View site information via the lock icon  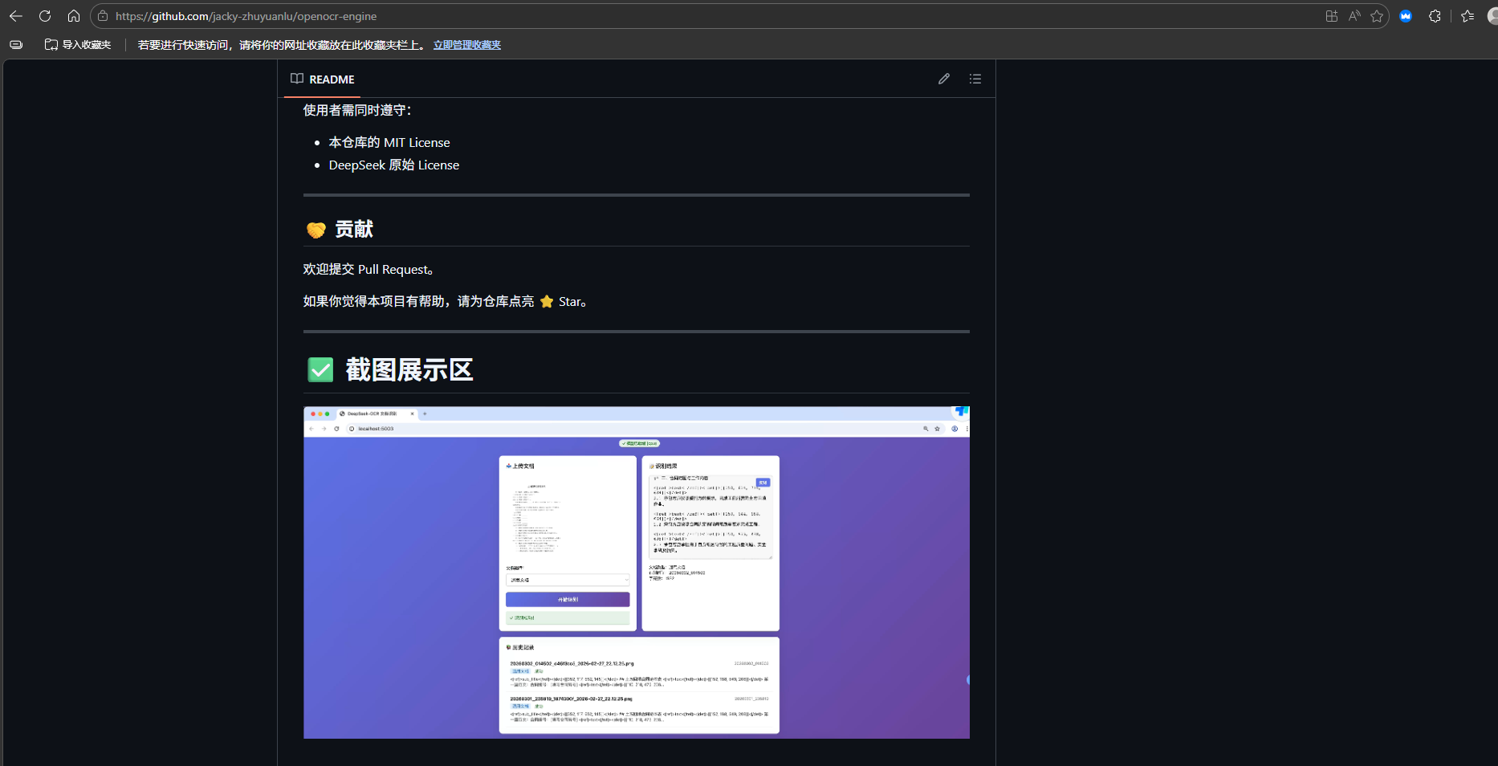click(103, 16)
